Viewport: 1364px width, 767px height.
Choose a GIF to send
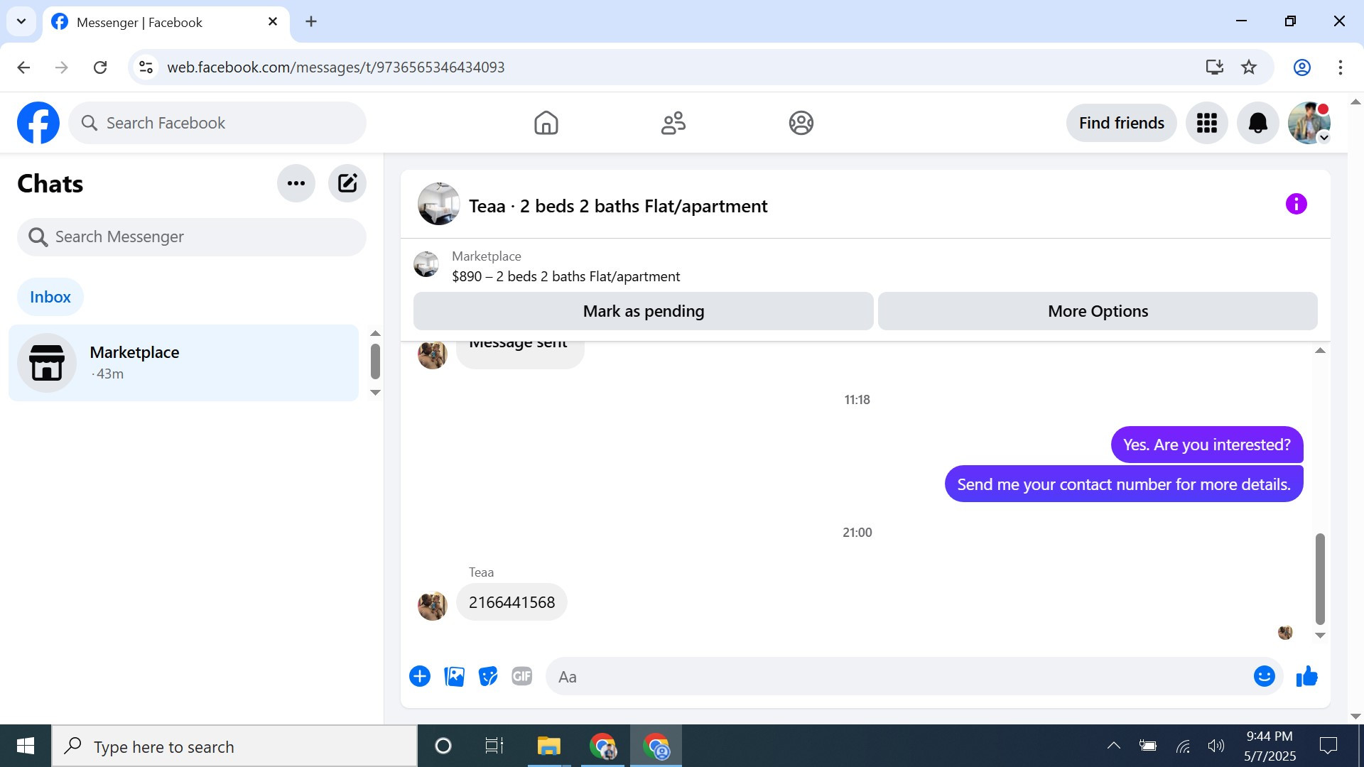[x=521, y=677]
